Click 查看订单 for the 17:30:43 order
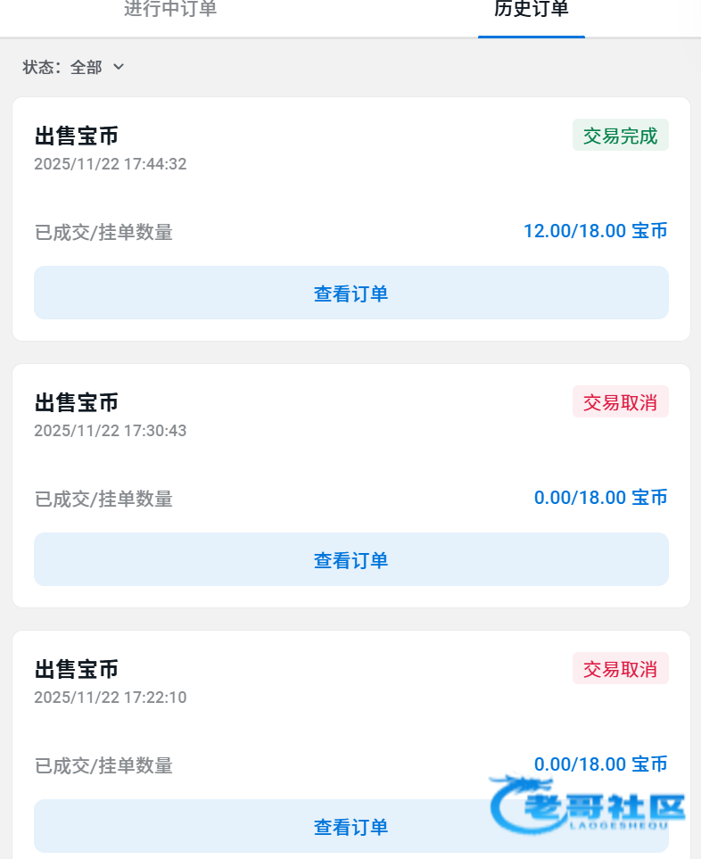The width and height of the screenshot is (701, 859). tap(350, 559)
